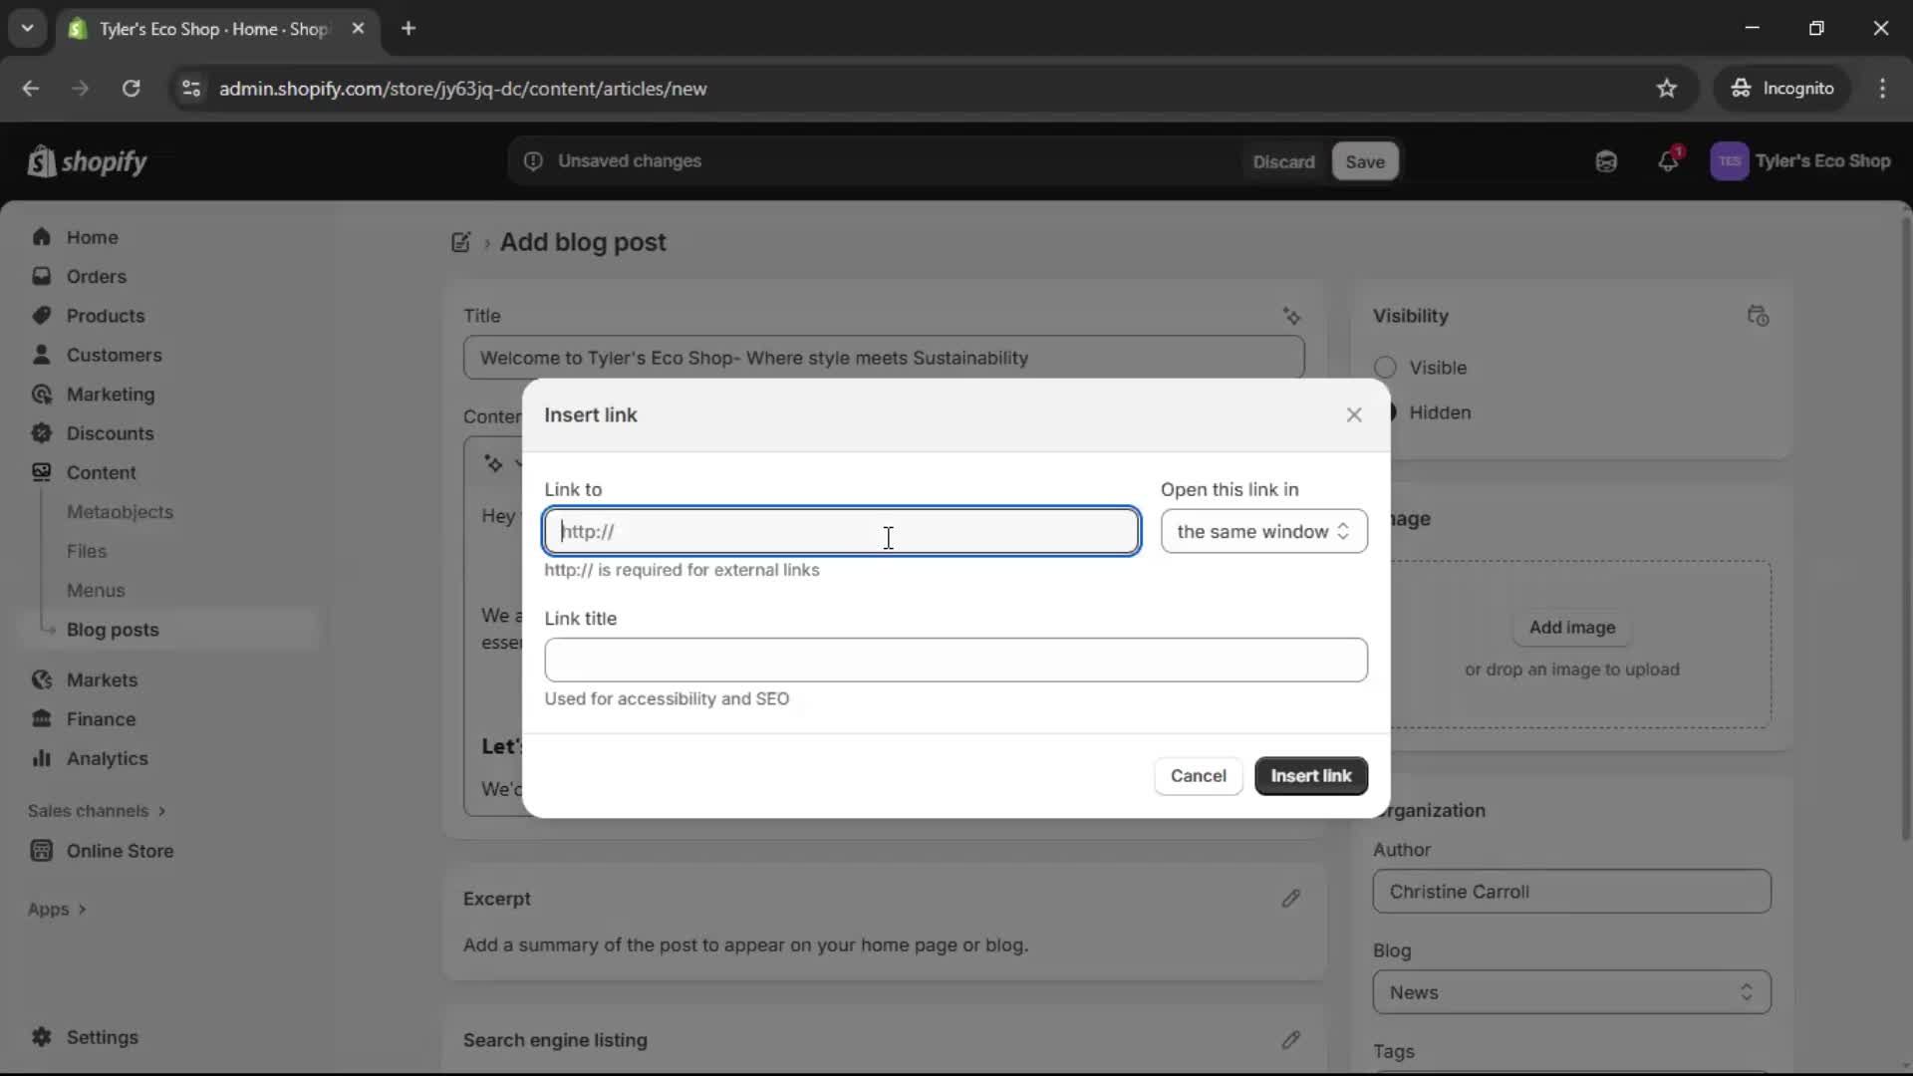
Task: Open the Blog dropdown showing News
Action: 1572,992
